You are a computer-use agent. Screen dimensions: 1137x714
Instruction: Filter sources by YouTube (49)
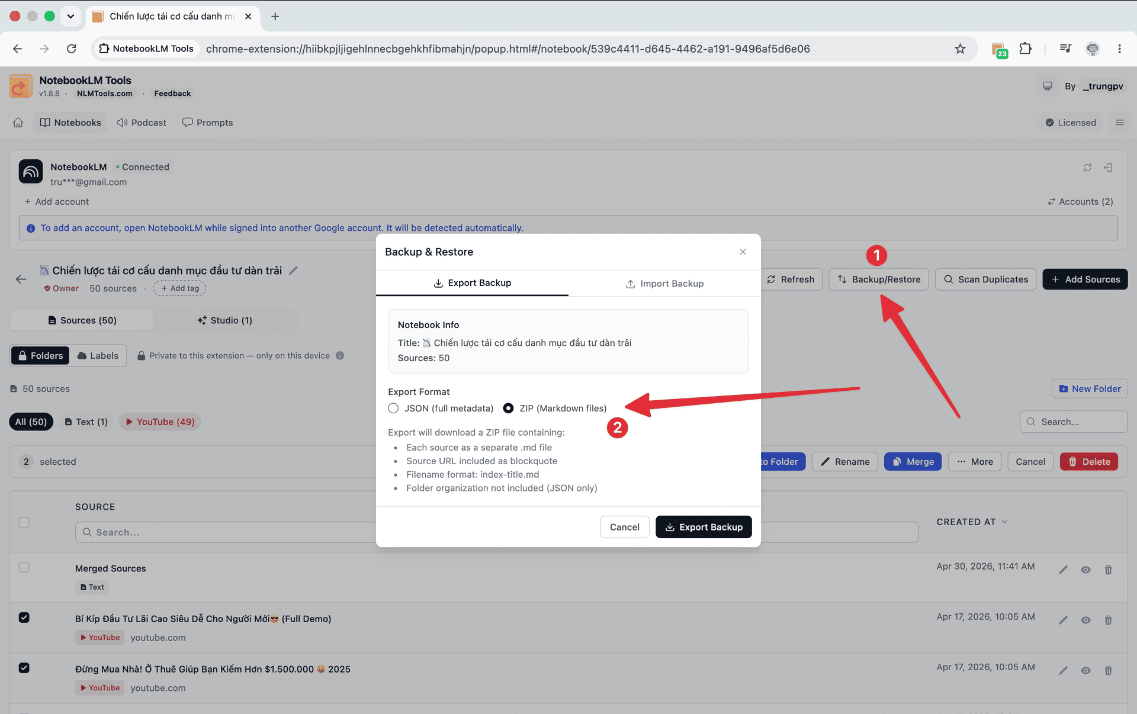point(160,422)
